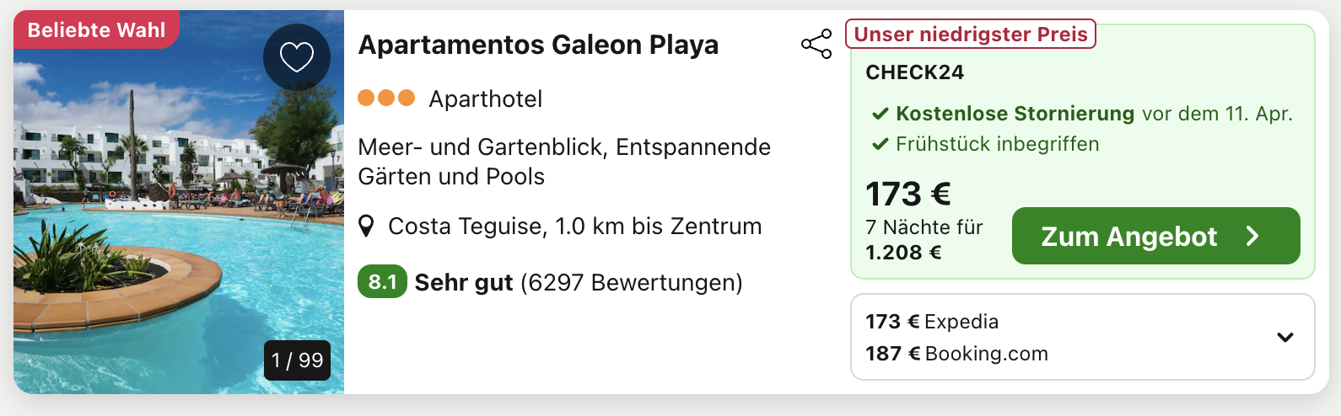Click the Kostenlose Stornierung checkmark icon
Image resolution: width=1341 pixels, height=416 pixels.
click(880, 114)
